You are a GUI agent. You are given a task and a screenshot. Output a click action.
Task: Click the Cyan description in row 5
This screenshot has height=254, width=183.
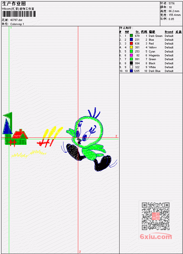[x=152, y=52]
